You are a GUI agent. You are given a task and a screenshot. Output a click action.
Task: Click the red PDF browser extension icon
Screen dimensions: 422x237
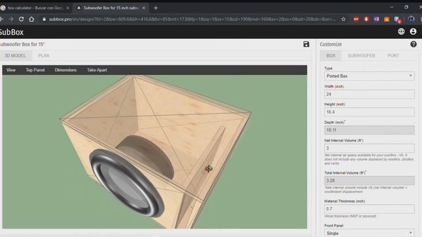coord(356,19)
